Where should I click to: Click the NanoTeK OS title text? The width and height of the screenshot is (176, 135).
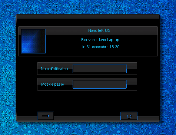coord(99,30)
